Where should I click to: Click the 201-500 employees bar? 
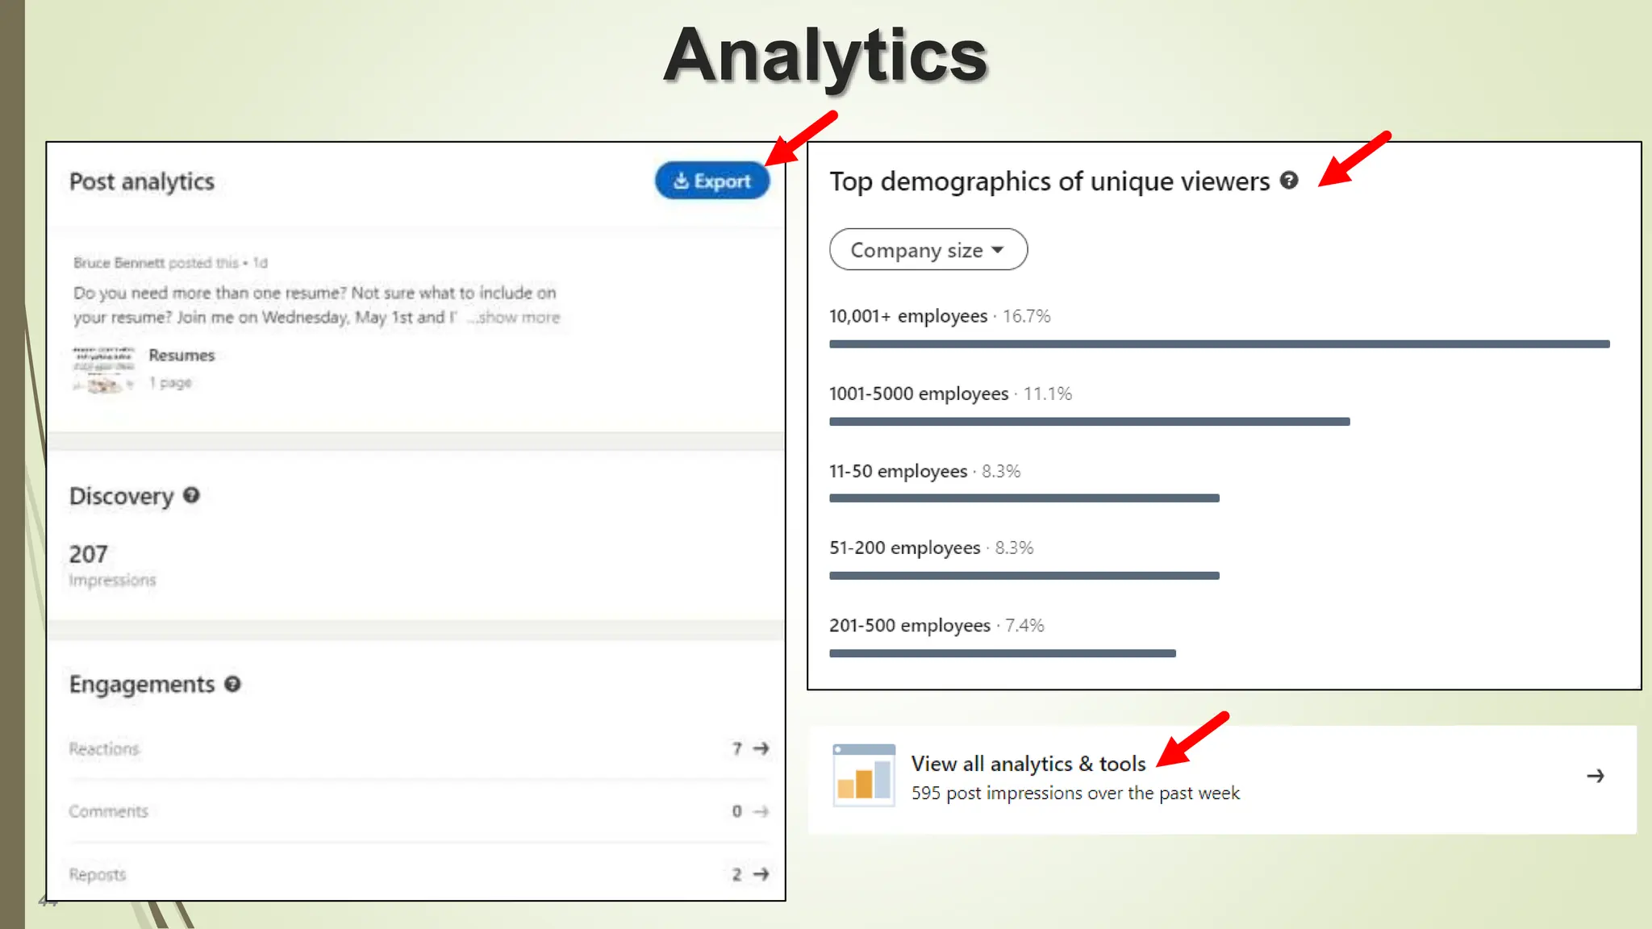pyautogui.click(x=1002, y=653)
